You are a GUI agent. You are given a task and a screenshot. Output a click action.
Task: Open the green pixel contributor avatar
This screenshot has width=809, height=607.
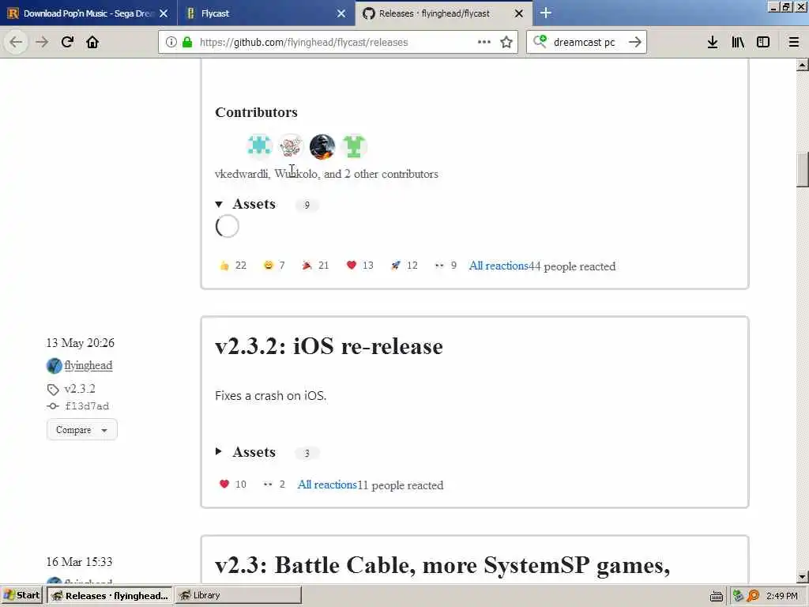pos(354,146)
